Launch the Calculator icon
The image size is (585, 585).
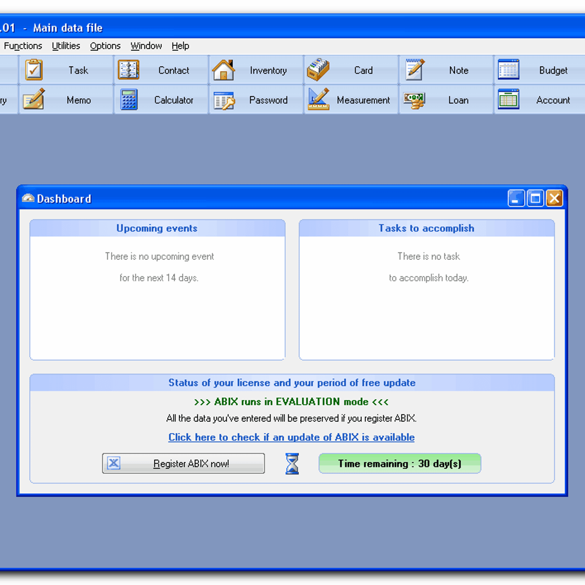click(129, 99)
